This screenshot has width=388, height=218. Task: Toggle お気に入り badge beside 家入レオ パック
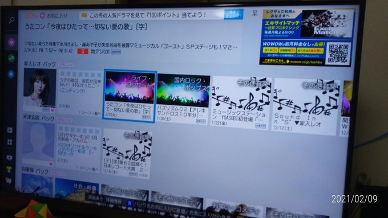(x=66, y=65)
